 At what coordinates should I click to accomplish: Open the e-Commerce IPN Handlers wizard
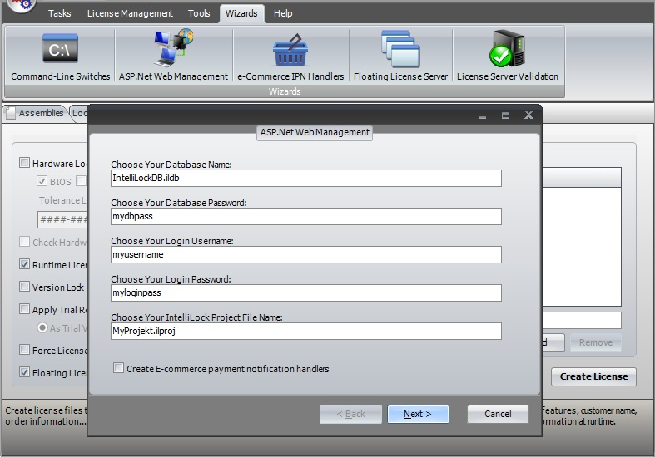290,57
